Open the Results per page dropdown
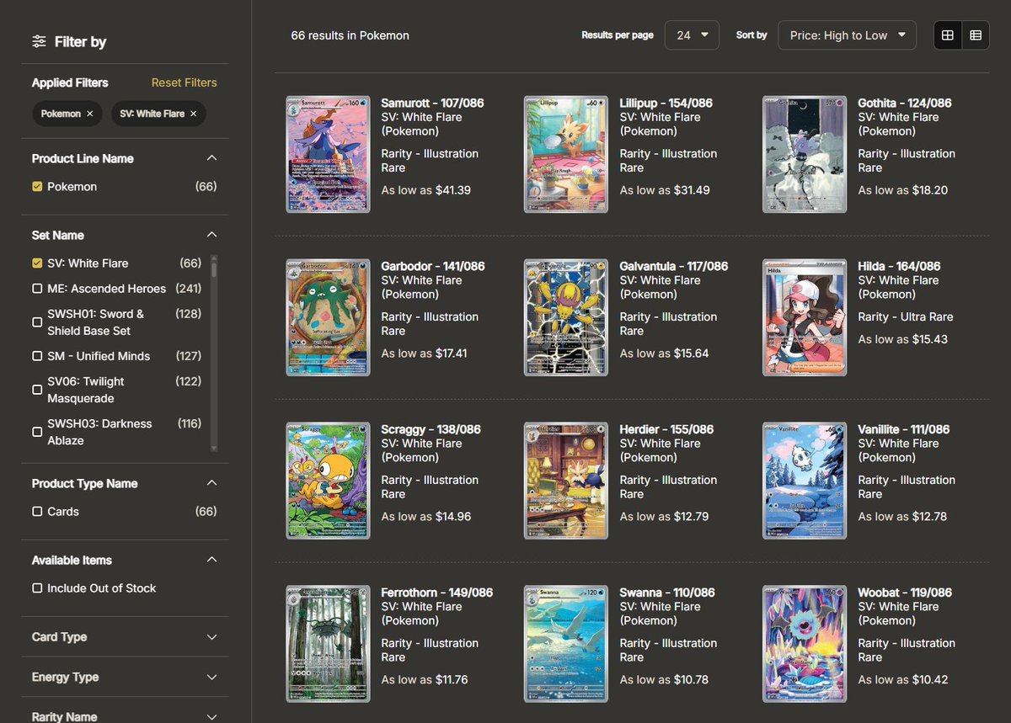The width and height of the screenshot is (1011, 723). [x=692, y=35]
